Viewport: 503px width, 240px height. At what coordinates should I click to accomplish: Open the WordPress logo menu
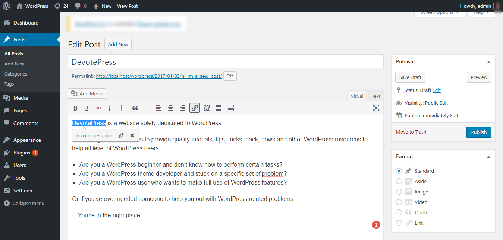[6, 6]
